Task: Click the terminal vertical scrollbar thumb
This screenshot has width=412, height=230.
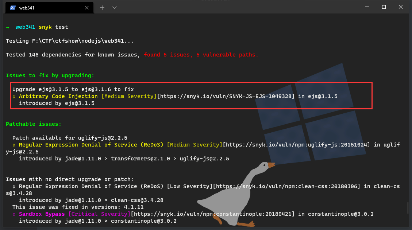Action: (x=408, y=208)
